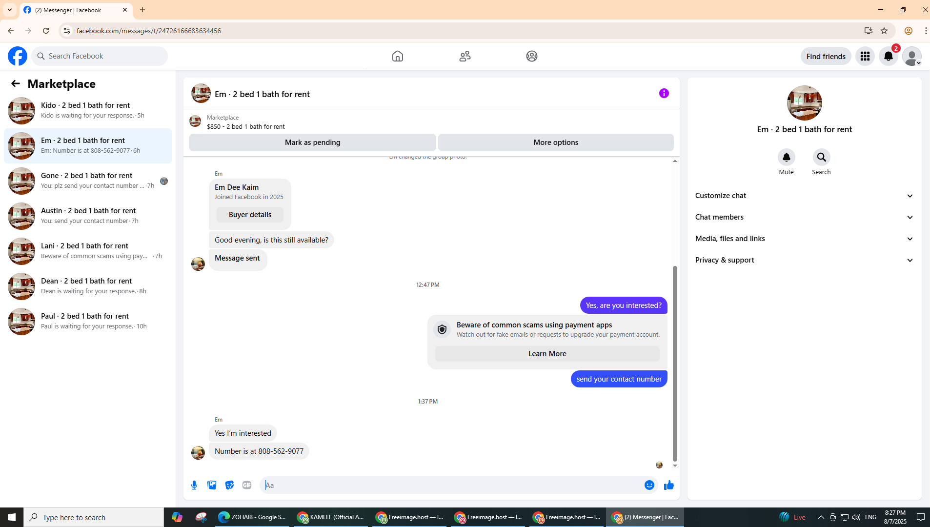Open the emoji picker

[649, 485]
